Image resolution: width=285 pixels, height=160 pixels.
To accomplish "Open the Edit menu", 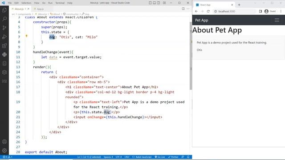I will tap(16, 3).
